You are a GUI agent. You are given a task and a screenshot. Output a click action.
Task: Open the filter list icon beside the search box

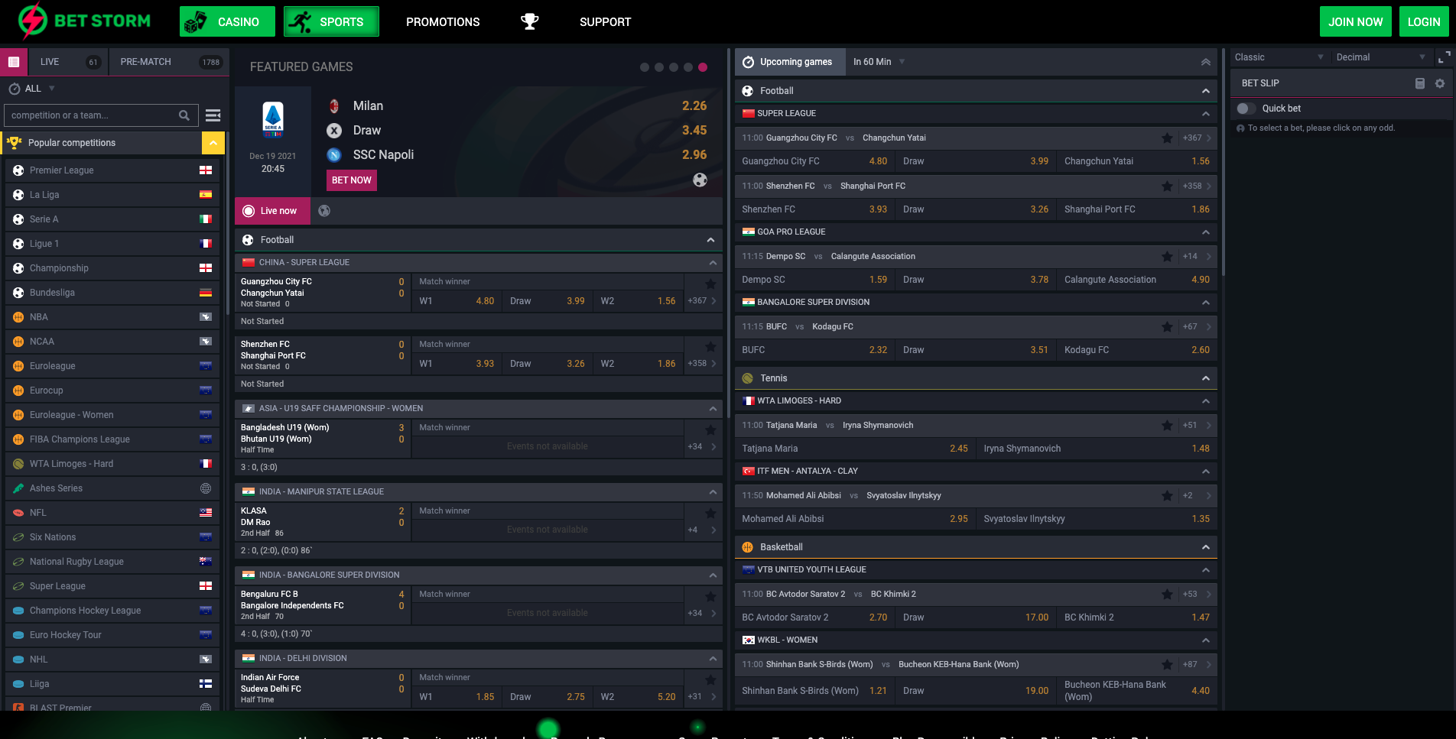point(213,115)
